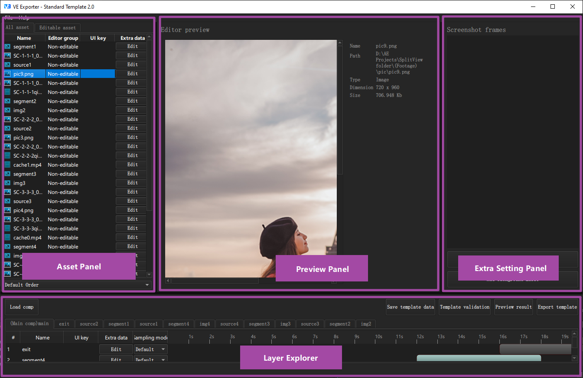Switch to the Editable asset tab
This screenshot has height=378, width=583.
click(58, 27)
